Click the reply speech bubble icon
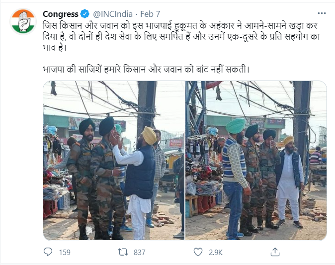This screenshot has width=335, height=265. point(48,252)
